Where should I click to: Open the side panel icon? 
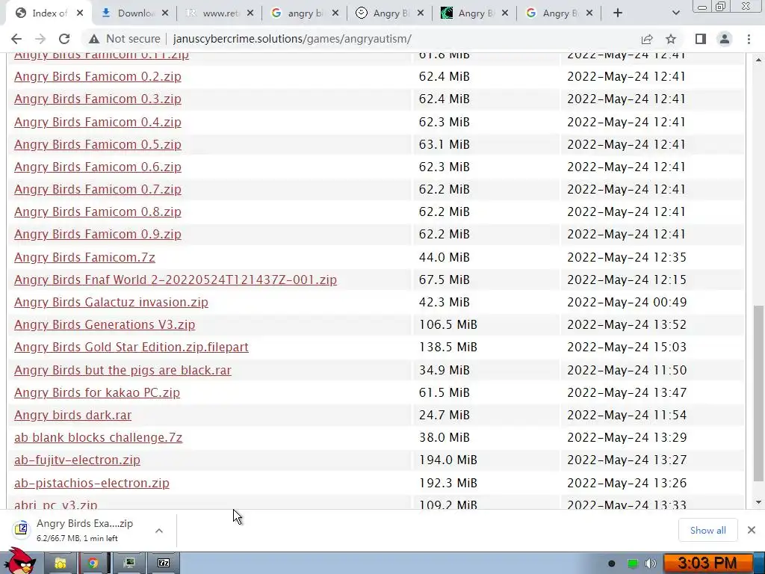(701, 39)
